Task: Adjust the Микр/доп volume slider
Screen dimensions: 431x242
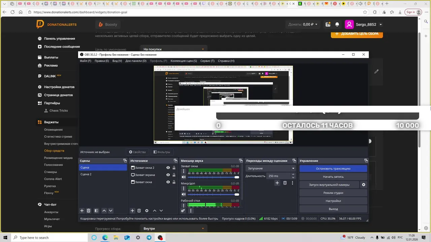Action: tap(213, 194)
